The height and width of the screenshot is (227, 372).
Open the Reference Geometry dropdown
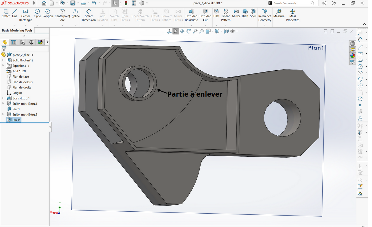(x=265, y=25)
